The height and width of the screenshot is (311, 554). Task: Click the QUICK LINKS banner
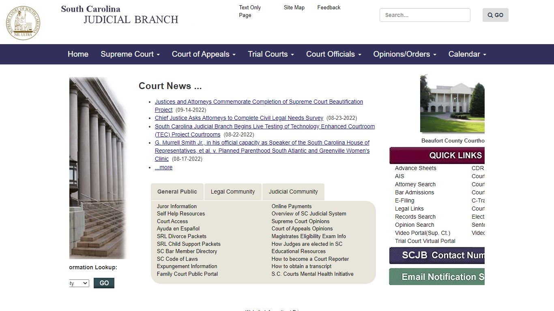pyautogui.click(x=437, y=155)
